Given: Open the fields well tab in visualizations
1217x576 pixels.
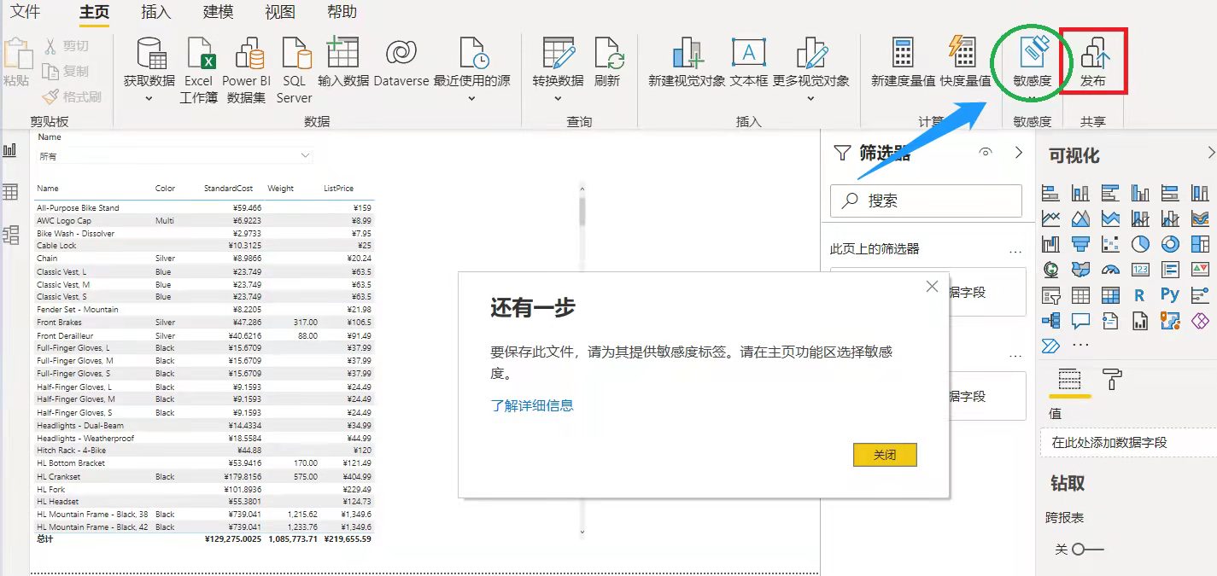Looking at the screenshot, I should click(x=1069, y=379).
